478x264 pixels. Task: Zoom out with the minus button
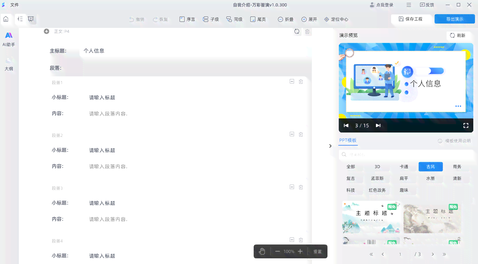click(278, 251)
